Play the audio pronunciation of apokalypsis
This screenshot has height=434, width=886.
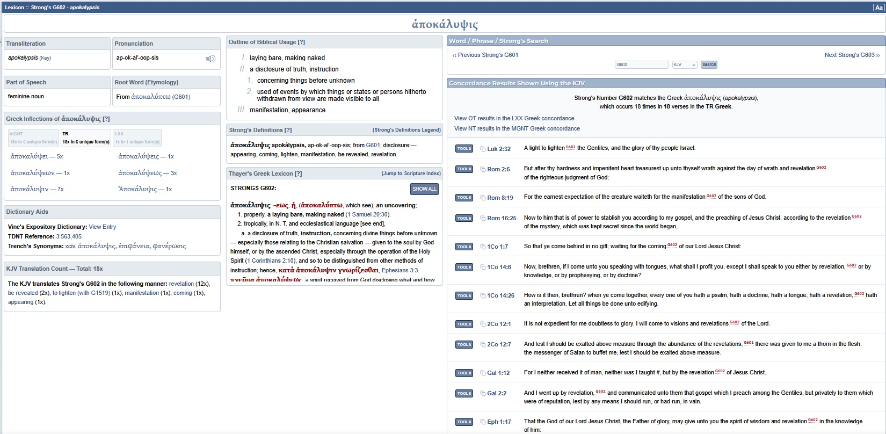pyautogui.click(x=210, y=59)
